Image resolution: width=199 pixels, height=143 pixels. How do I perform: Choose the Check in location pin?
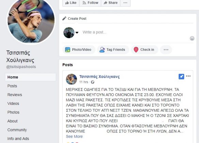(144, 50)
